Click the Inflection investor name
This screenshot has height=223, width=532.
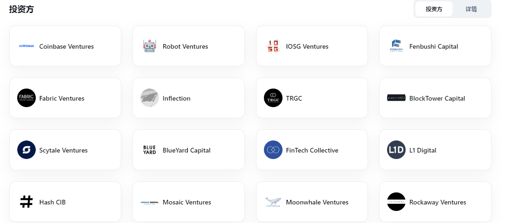tap(177, 98)
